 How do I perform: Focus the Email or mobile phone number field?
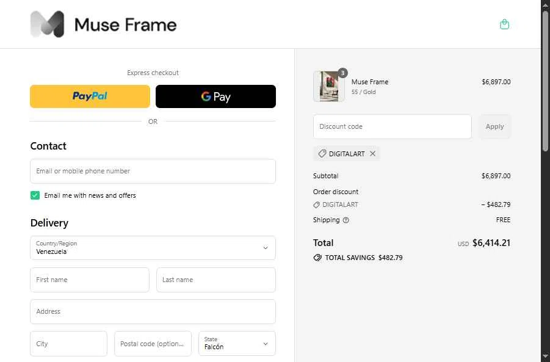153,171
